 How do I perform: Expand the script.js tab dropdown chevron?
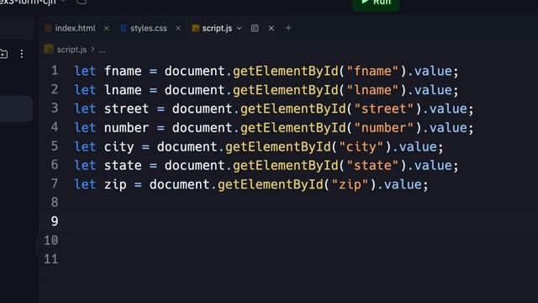click(239, 28)
